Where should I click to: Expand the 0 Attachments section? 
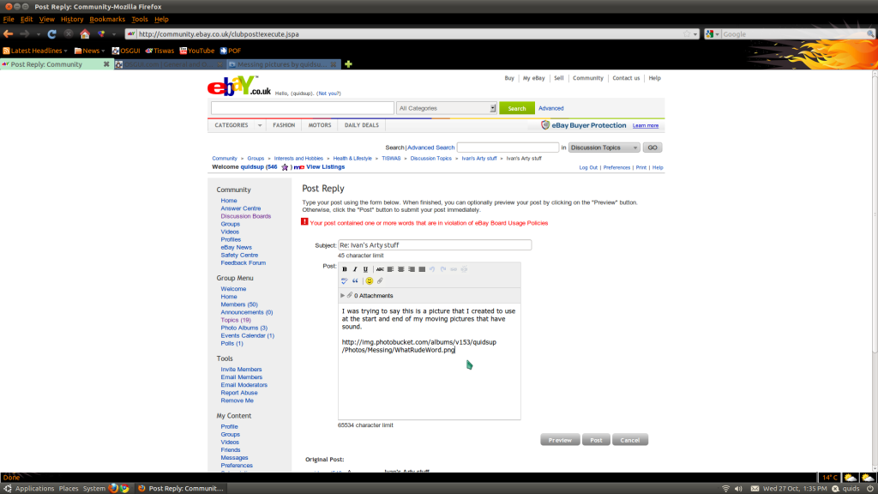pyautogui.click(x=343, y=296)
